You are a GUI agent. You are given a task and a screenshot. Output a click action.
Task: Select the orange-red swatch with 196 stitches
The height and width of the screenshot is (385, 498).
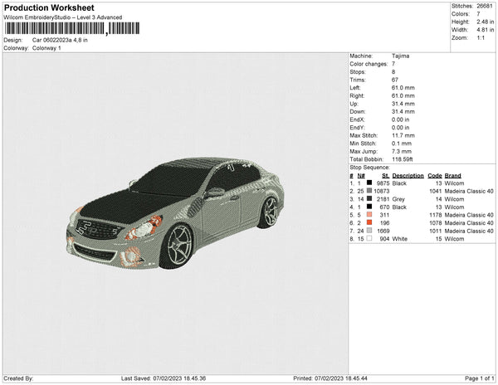coord(369,222)
